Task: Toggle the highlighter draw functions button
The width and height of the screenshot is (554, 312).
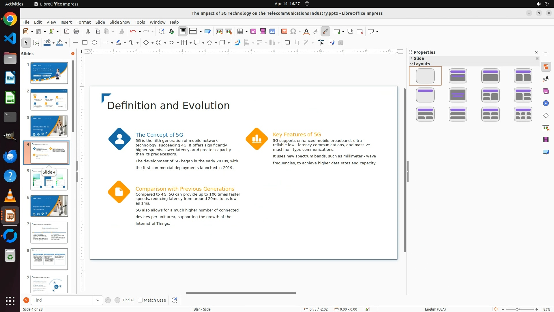Action: pos(325,31)
